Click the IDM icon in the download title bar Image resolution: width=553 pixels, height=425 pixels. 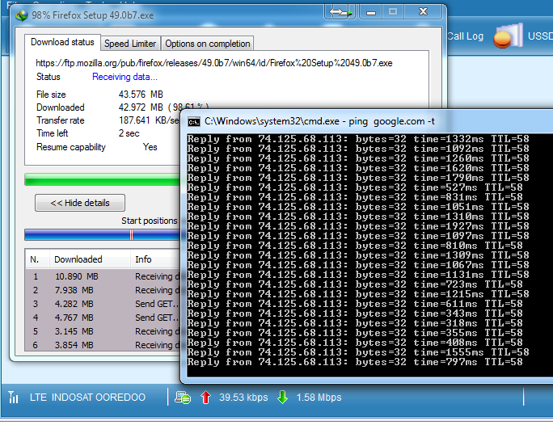20,14
